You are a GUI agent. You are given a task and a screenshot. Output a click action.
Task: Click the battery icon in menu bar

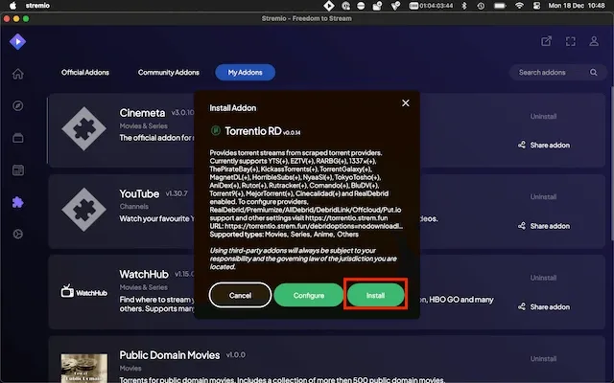pyautogui.click(x=500, y=6)
